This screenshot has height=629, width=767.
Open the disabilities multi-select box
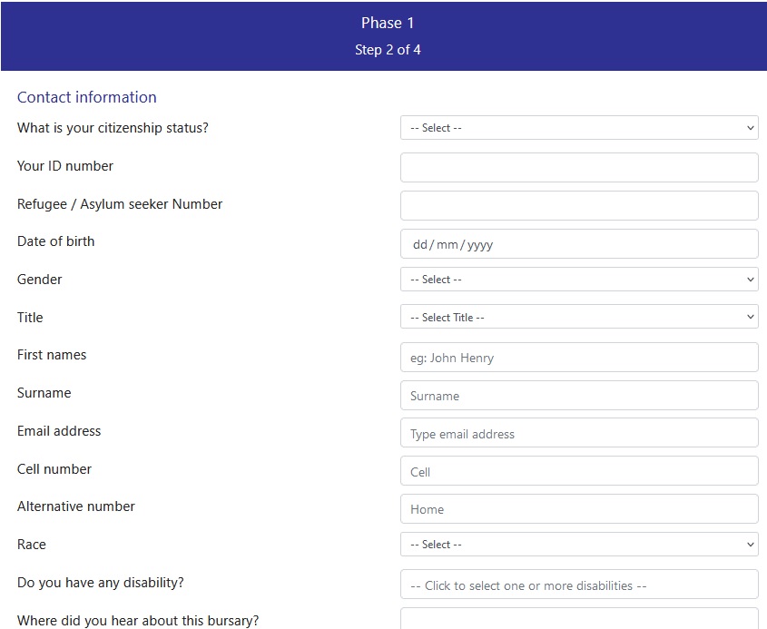coord(578,585)
